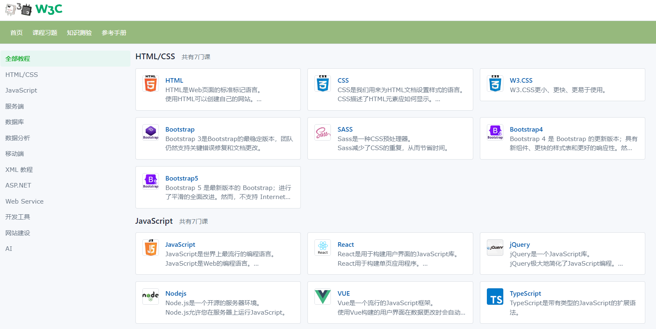Select JavaScript category in sidebar
Viewport: 656px width, 329px height.
tap(65, 90)
